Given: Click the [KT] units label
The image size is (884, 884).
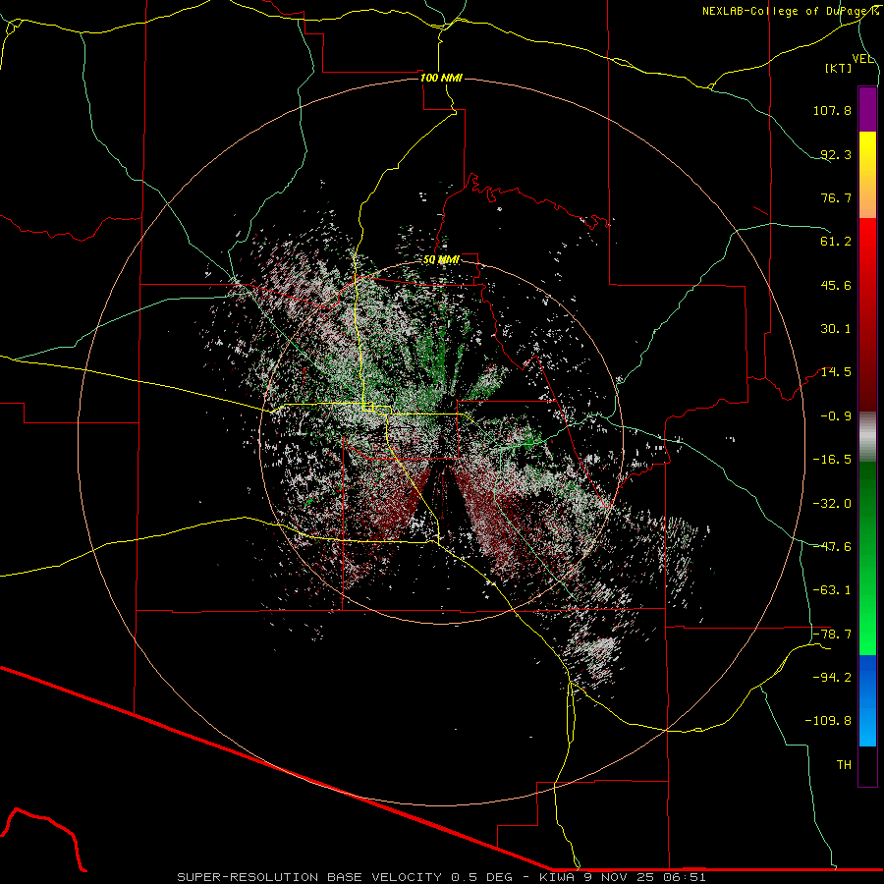Looking at the screenshot, I should click(x=839, y=68).
